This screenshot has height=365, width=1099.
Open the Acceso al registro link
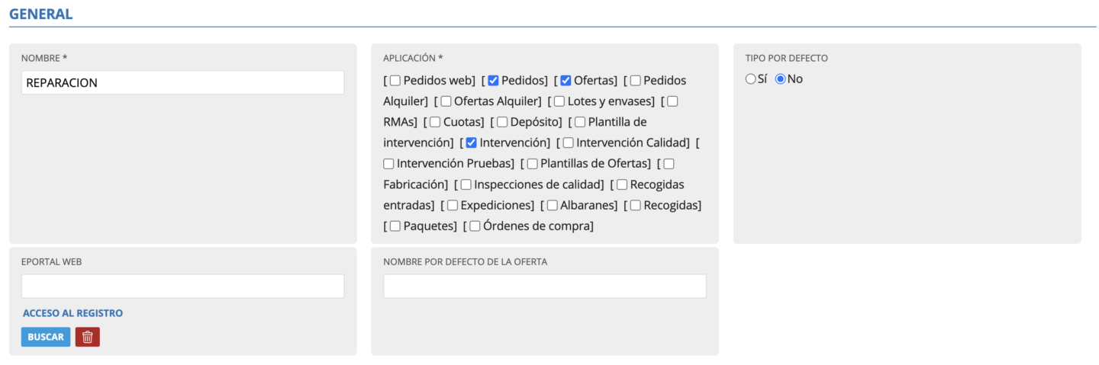[x=73, y=313]
